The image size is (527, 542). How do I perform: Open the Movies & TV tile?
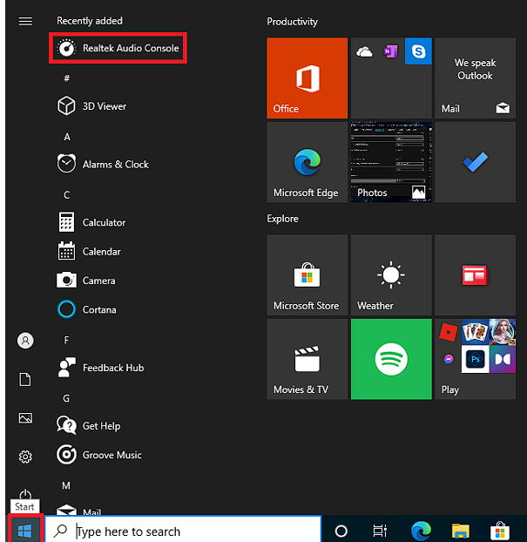(x=307, y=359)
